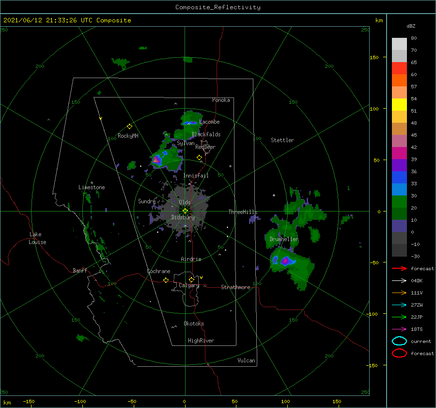Click the red forecast ellipse symbol
Screen dimensions: 436x408
coord(399,353)
